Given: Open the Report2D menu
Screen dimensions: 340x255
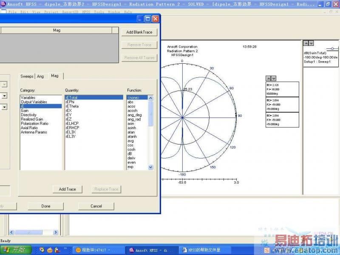Looking at the screenshot, I should click(70, 12).
